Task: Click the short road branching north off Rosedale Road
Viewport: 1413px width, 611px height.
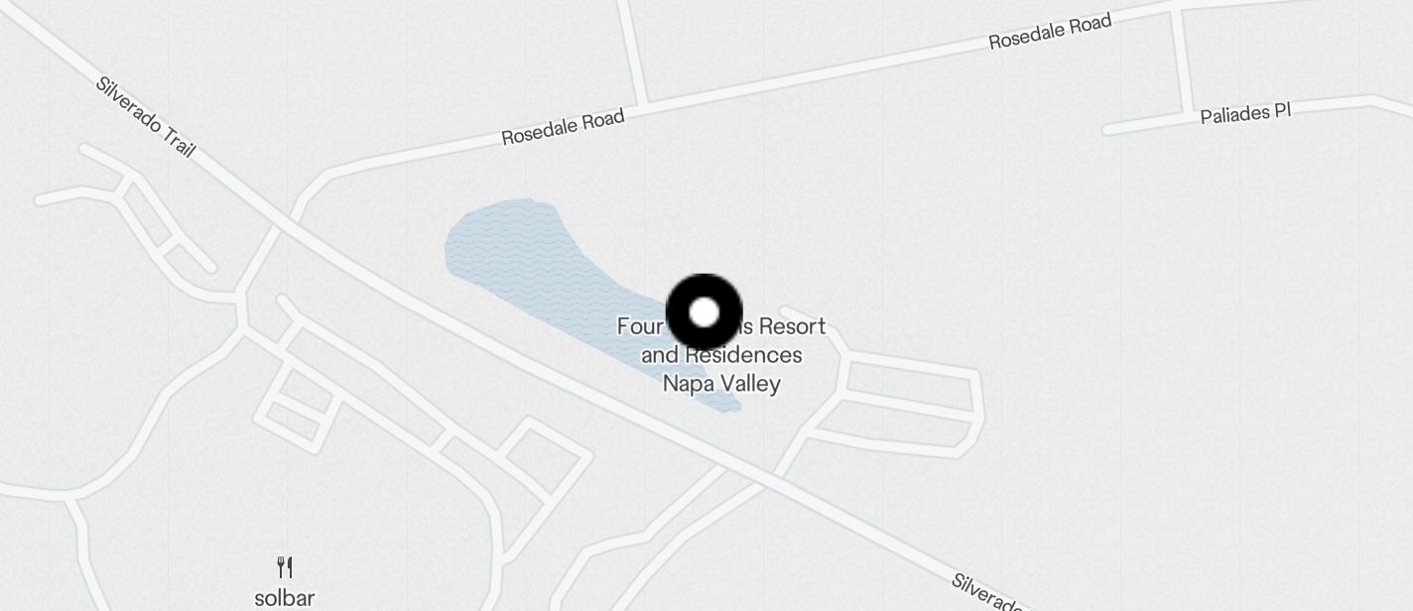Action: click(633, 50)
